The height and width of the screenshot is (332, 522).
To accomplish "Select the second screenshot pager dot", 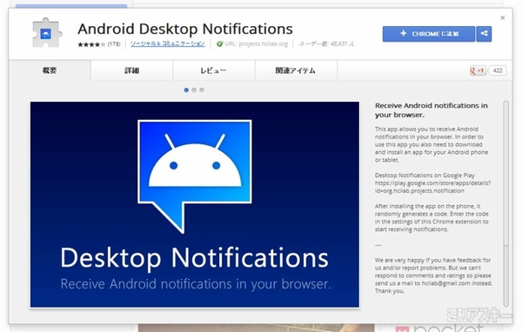I will [194, 90].
